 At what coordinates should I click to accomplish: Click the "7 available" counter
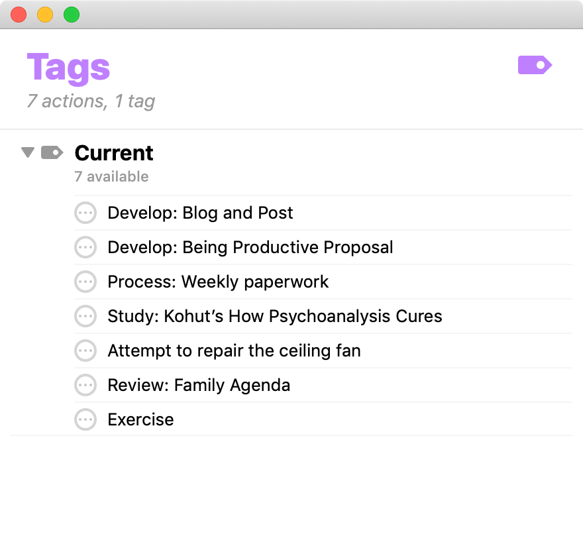[111, 176]
